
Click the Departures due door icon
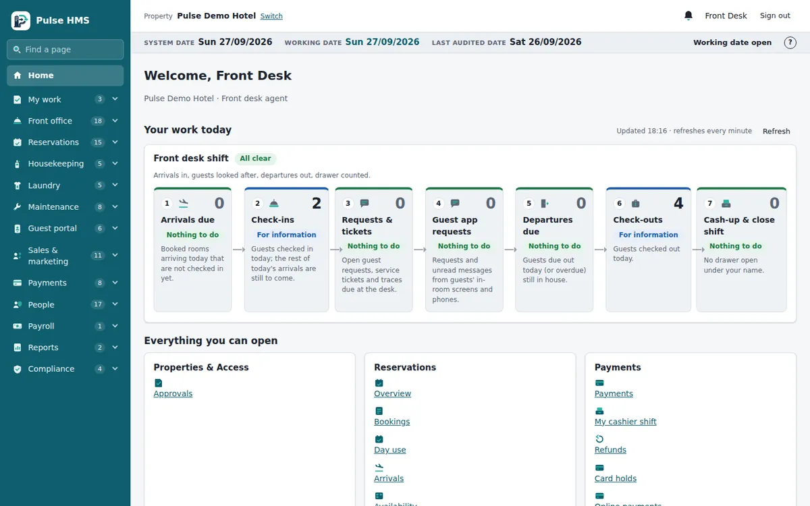(545, 203)
